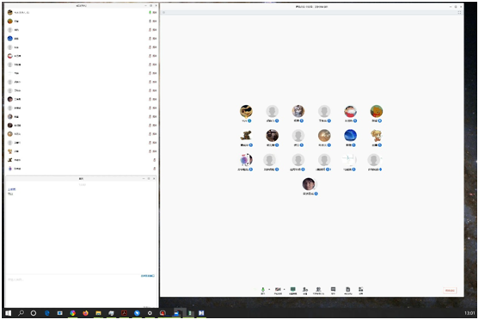Image resolution: width=479 pixels, height=320 pixels.
Task: Open the manage members icon
Action: pos(318,289)
